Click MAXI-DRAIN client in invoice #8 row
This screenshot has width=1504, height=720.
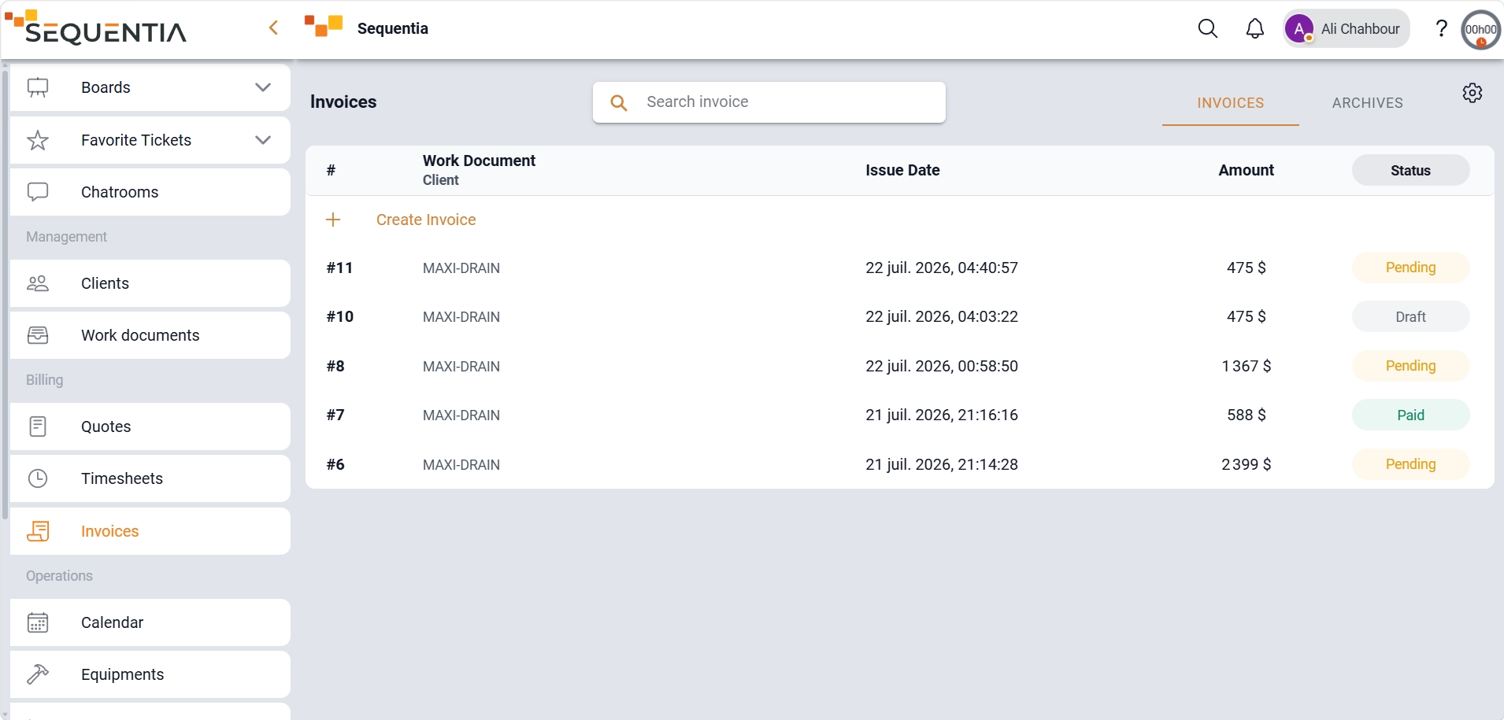click(461, 367)
